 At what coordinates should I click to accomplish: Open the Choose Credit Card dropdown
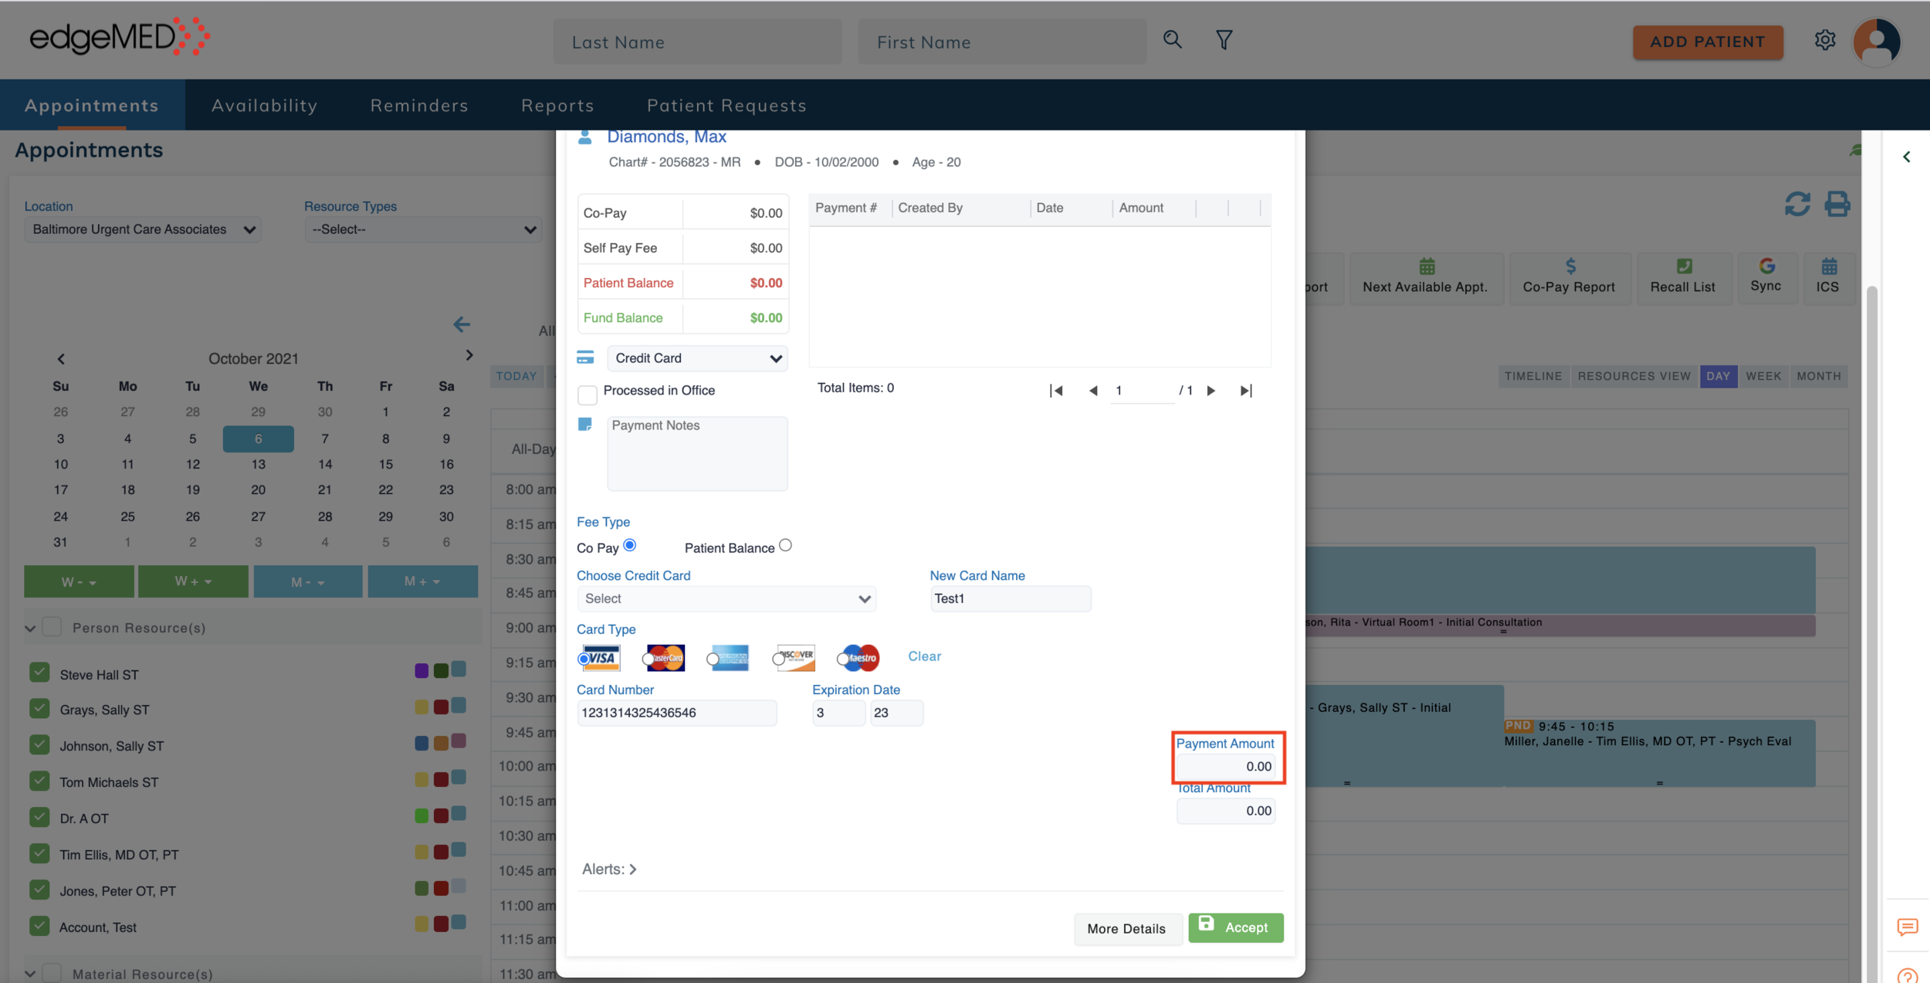click(x=726, y=598)
